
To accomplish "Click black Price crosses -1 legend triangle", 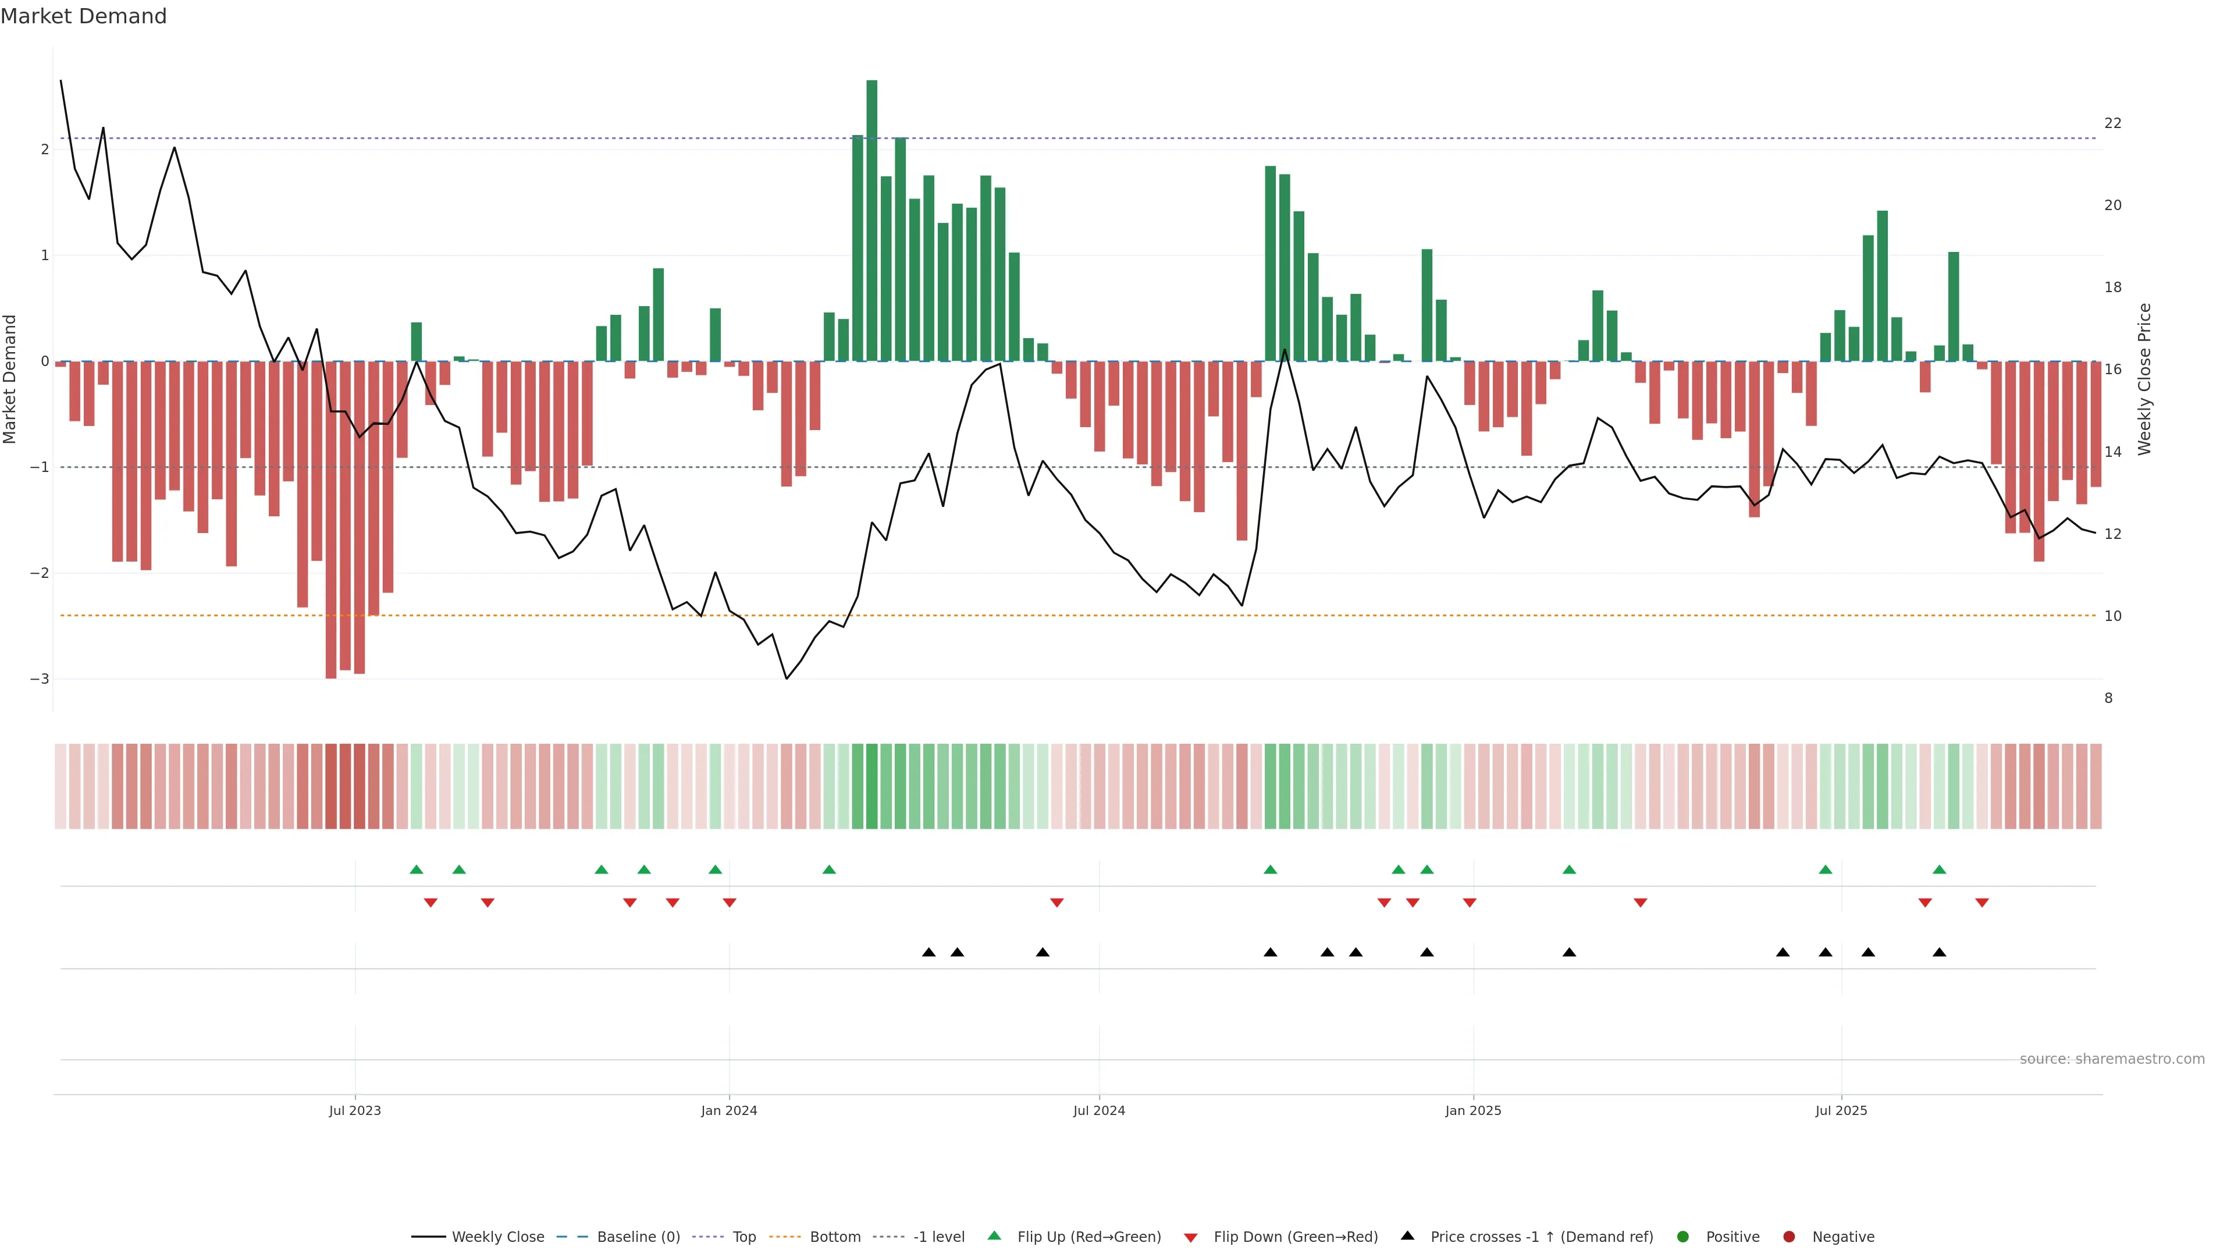I will [1407, 1235].
